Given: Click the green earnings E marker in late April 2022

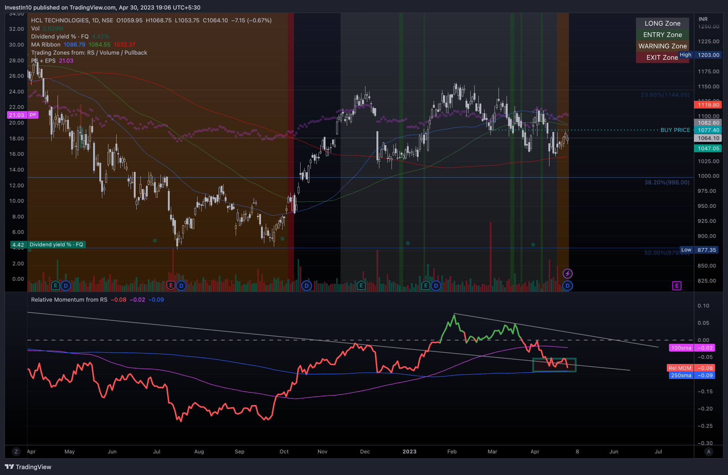Looking at the screenshot, I should [55, 285].
